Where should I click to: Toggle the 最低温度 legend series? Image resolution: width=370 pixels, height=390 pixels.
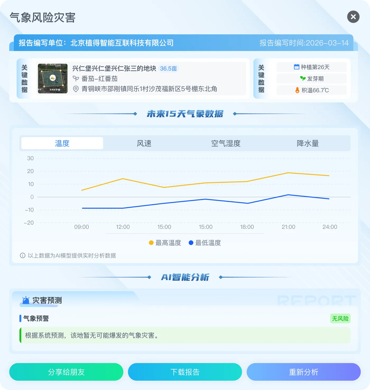click(x=205, y=243)
